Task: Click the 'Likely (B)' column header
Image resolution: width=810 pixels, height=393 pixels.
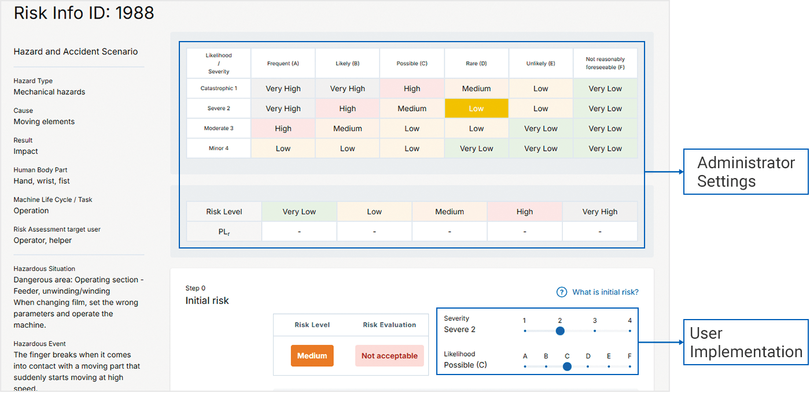Action: (x=348, y=63)
